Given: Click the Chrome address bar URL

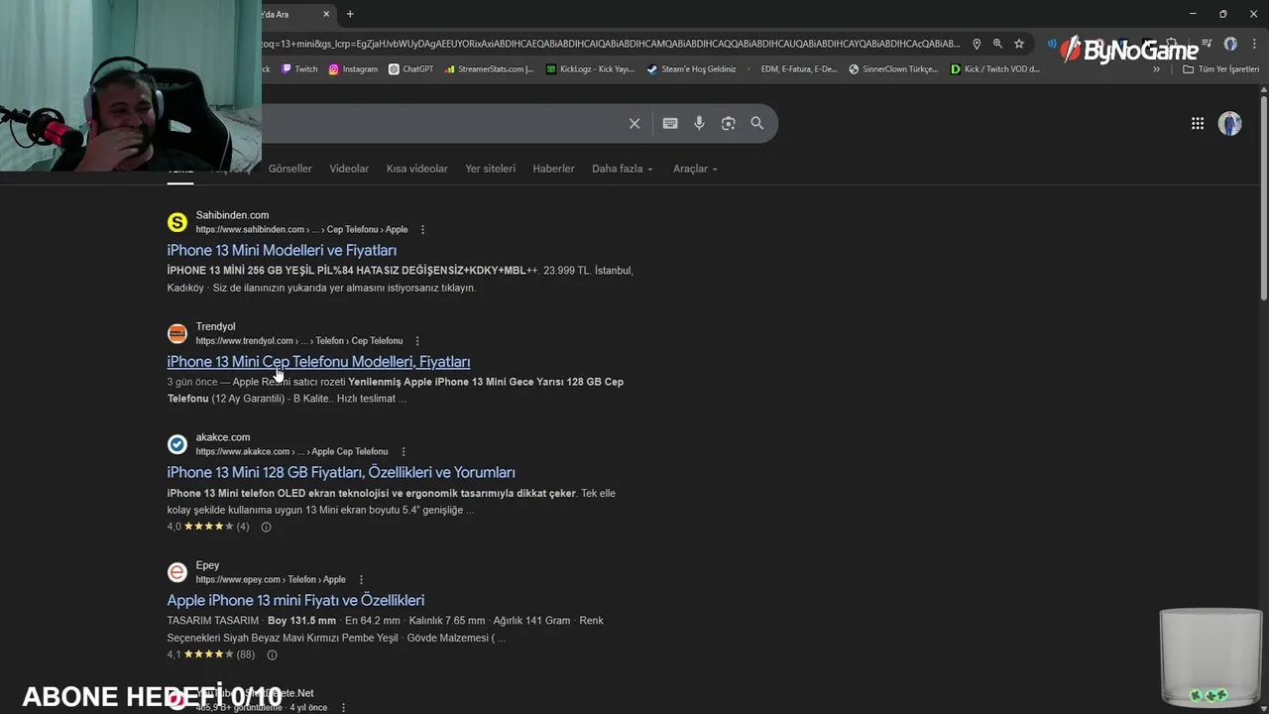Looking at the screenshot, I should click(612, 44).
